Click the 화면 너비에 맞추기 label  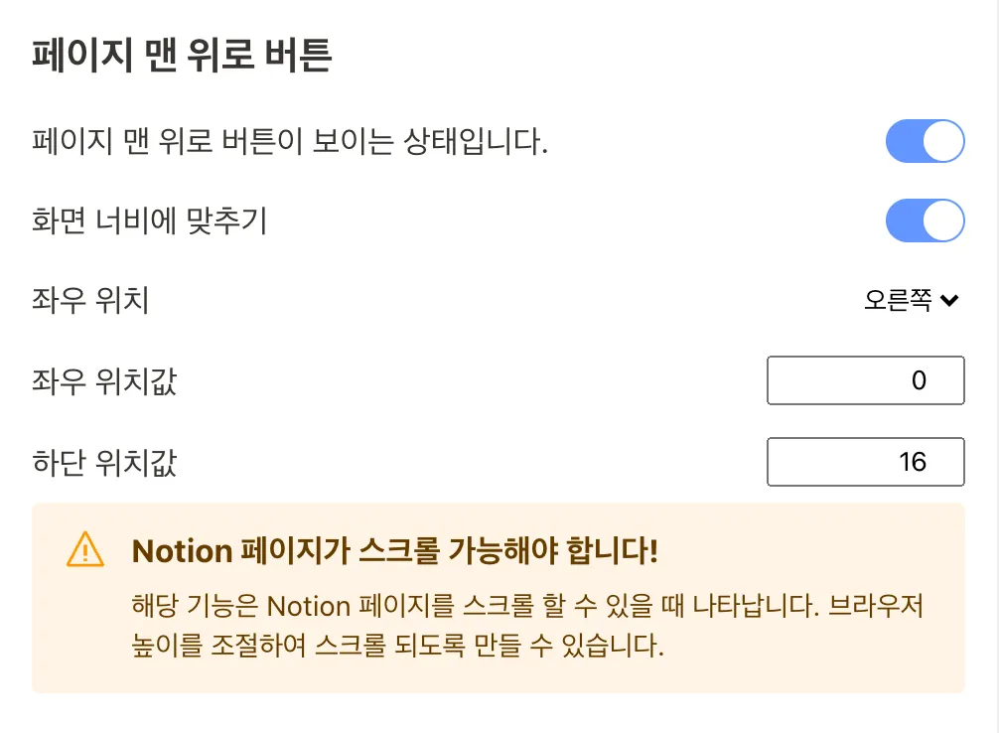coord(150,220)
